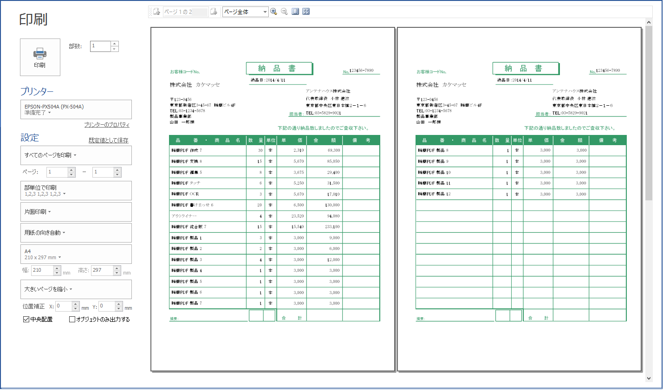
Task: Click the vertical scrollbar thumb in preview
Action: [x=649, y=113]
